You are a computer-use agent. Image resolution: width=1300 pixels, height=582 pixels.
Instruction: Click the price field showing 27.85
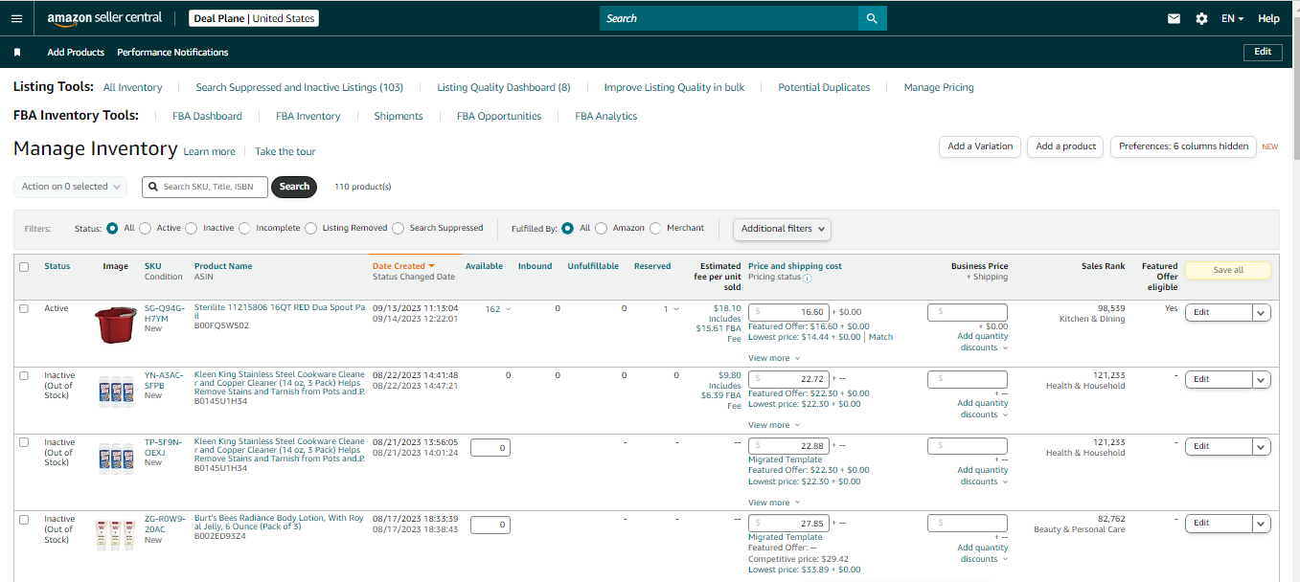click(787, 523)
